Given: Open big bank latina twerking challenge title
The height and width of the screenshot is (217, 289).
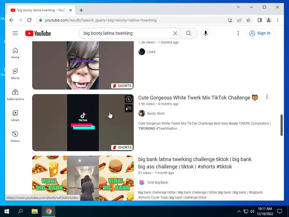Looking at the screenshot, I should 195,163.
